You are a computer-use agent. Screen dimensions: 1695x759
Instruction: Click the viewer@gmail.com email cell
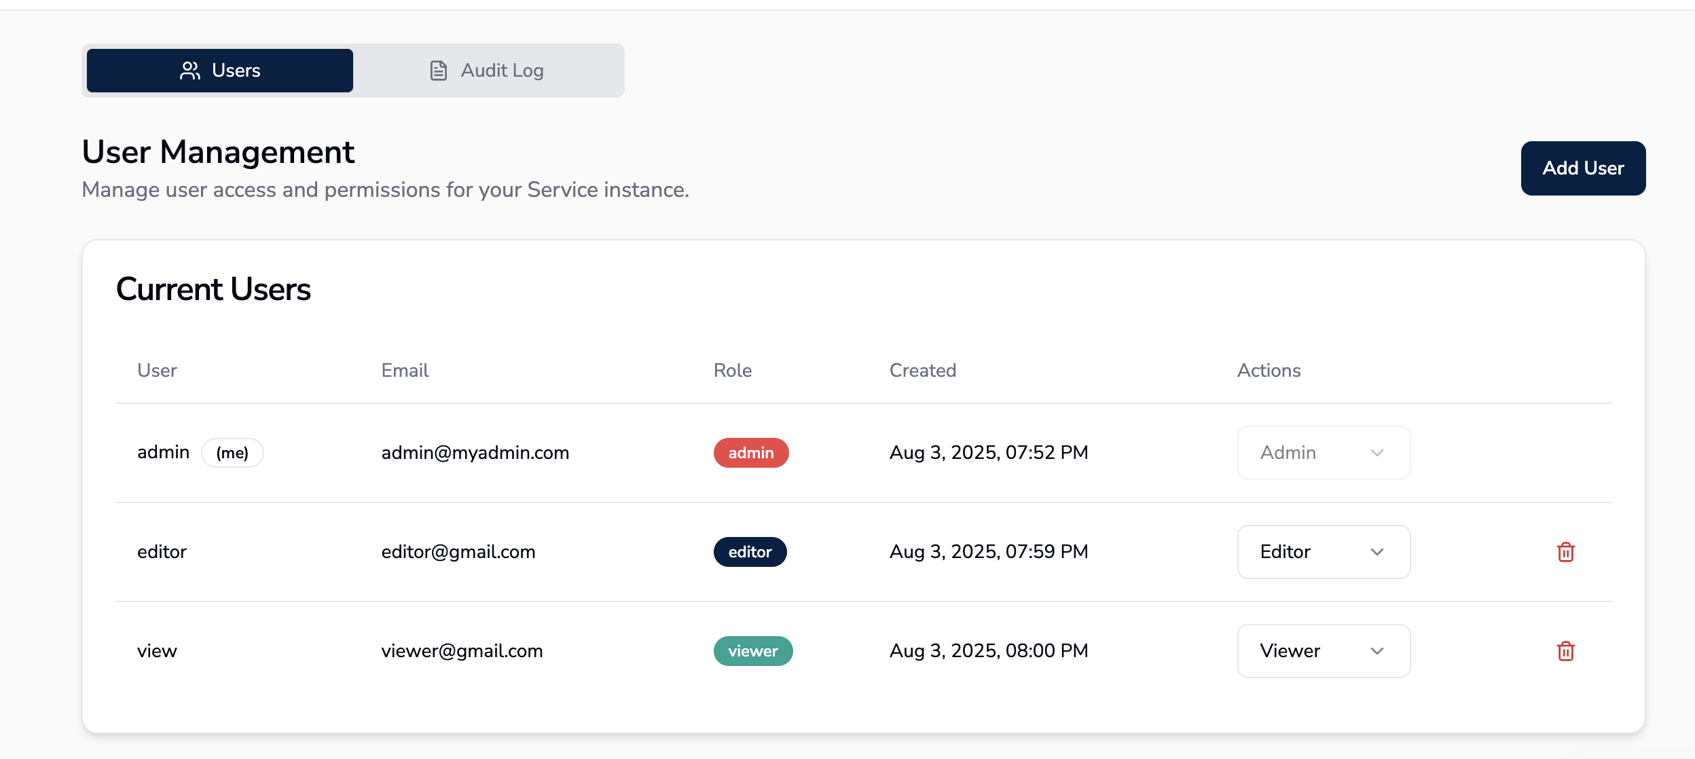tap(462, 651)
